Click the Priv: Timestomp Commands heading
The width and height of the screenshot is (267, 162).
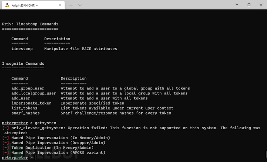[30, 24]
